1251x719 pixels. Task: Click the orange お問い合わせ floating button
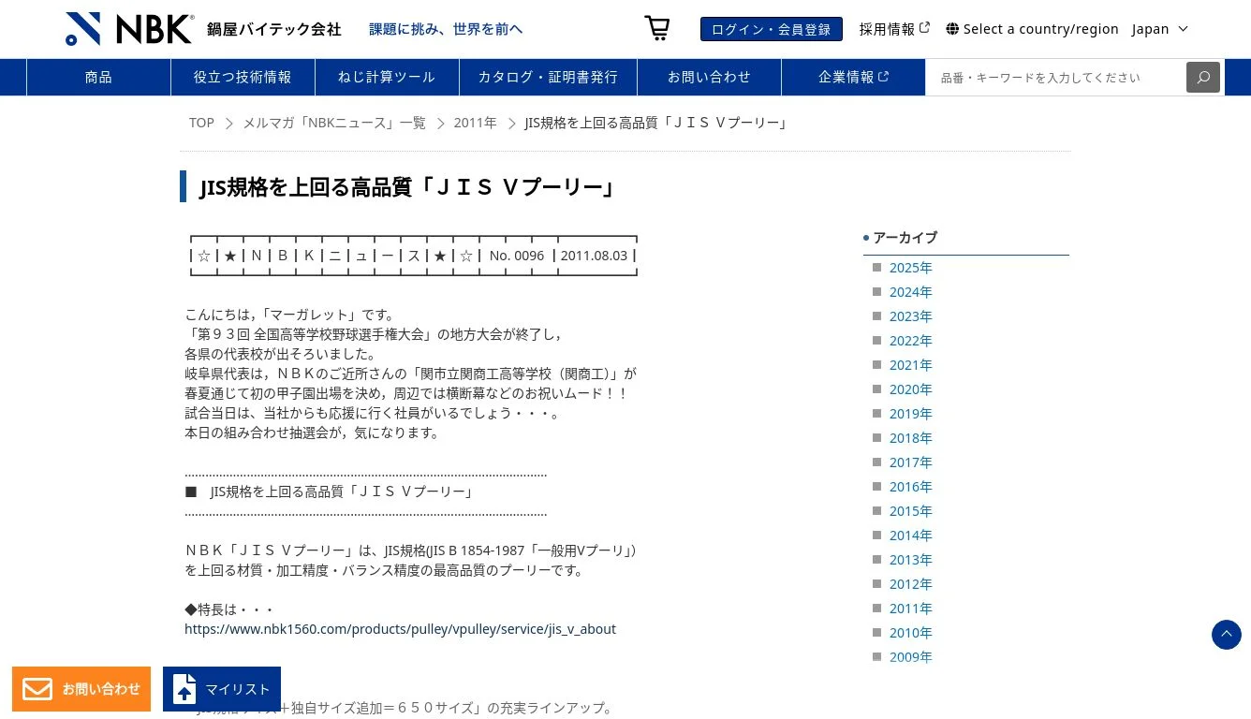[x=81, y=689]
